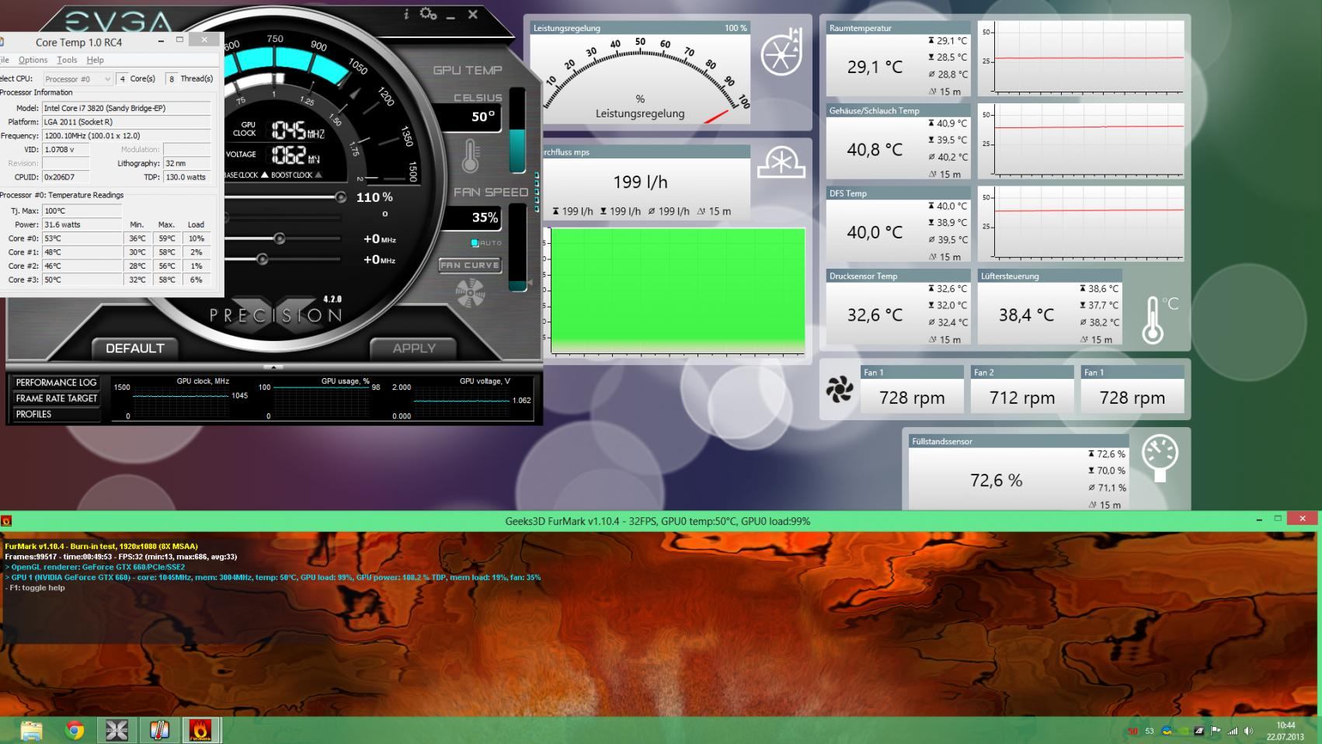Viewport: 1322px width, 744px height.
Task: Click the Raumtemperatur history graph
Action: (1081, 58)
